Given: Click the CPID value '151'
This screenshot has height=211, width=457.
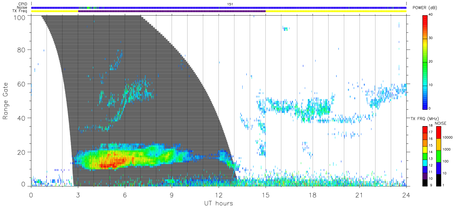Looking at the screenshot, I should click(230, 4).
